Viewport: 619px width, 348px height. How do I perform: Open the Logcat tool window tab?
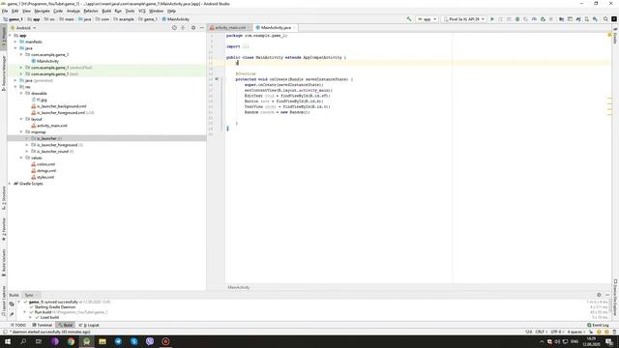(89, 325)
